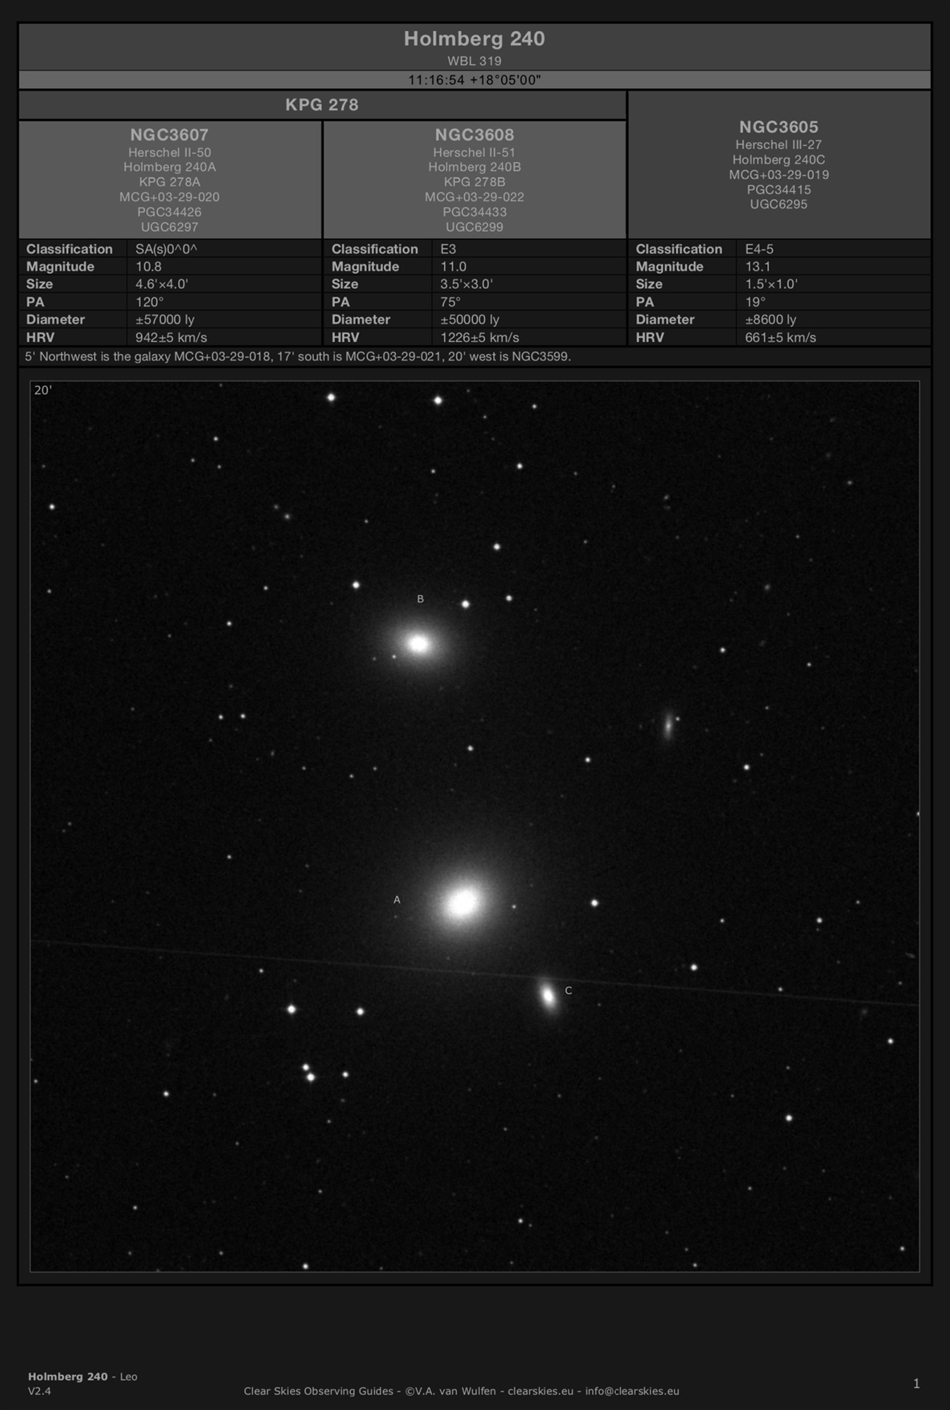
Task: Click Holmberg 240B designation
Action: pos(474,167)
